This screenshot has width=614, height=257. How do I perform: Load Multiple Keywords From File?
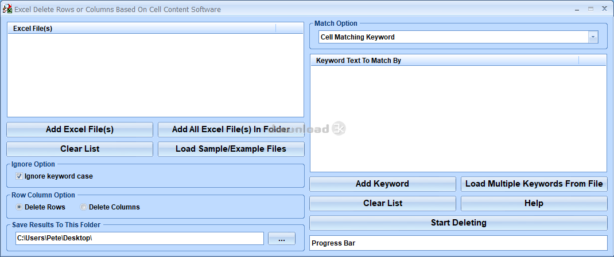(x=534, y=184)
